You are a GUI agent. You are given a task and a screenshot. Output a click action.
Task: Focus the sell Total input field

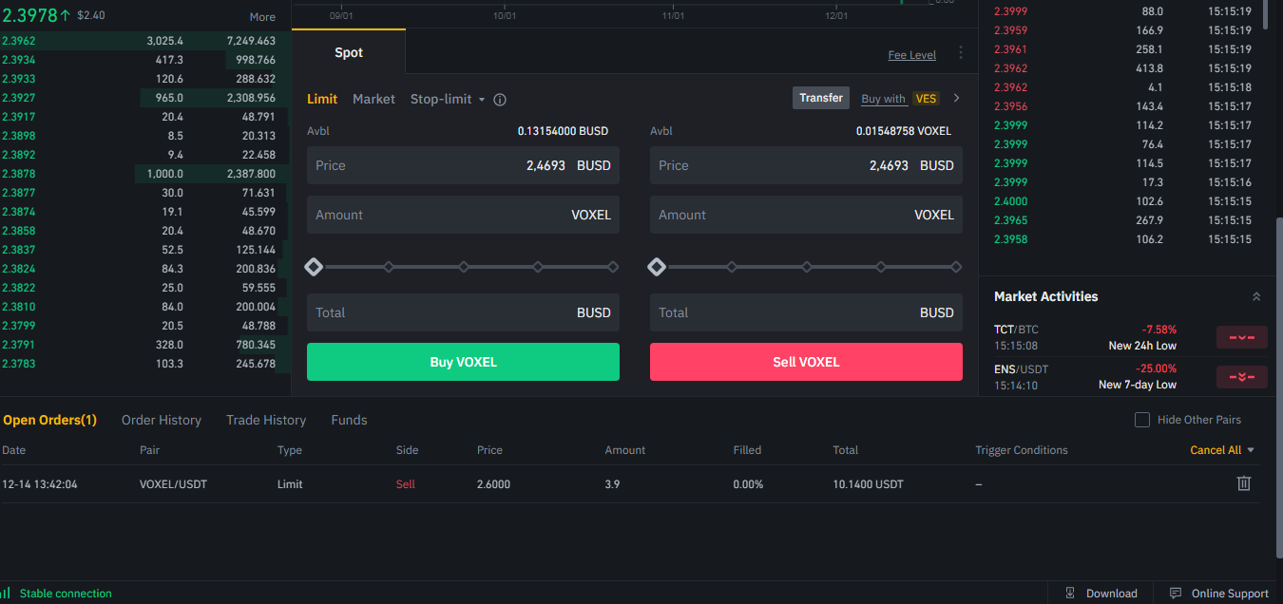(x=806, y=312)
